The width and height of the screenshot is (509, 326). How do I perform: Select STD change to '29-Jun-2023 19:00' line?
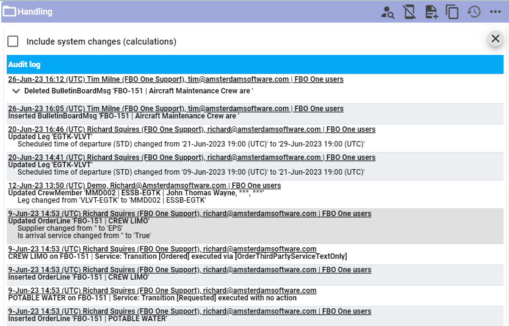click(x=191, y=144)
